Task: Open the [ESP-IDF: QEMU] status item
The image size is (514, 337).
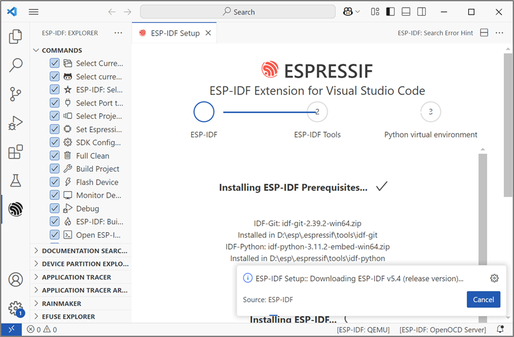Action: coord(363,329)
